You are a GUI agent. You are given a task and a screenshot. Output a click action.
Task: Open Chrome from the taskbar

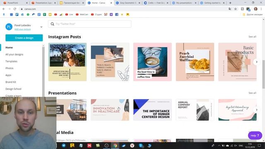[x=115, y=145]
